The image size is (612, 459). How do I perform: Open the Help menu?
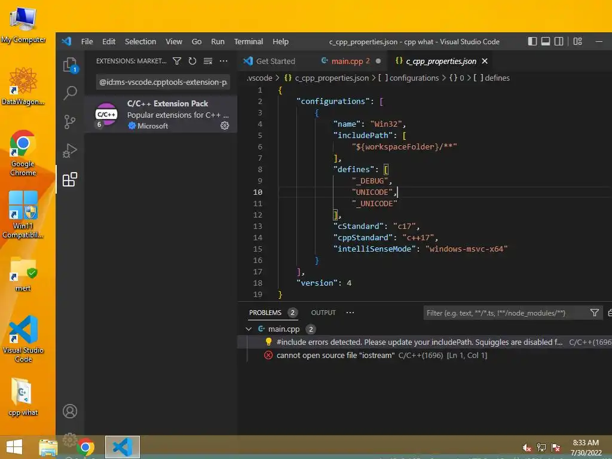click(281, 41)
